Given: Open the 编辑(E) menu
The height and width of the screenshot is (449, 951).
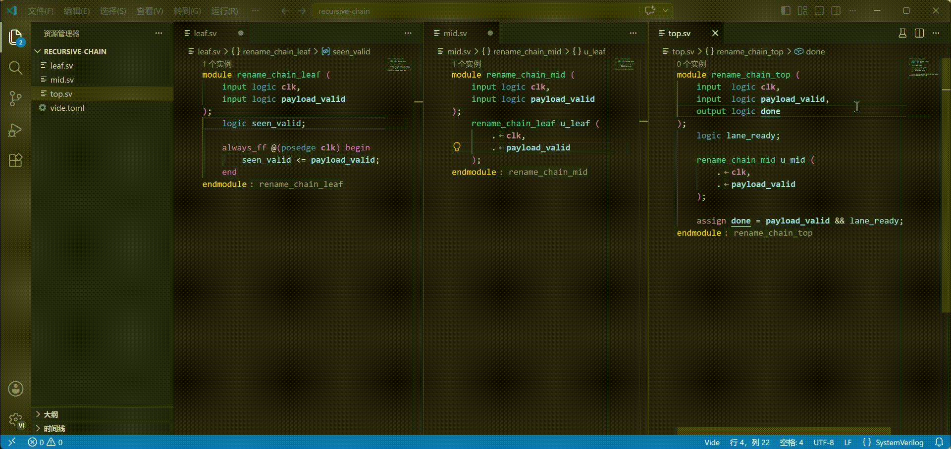Looking at the screenshot, I should 77,11.
